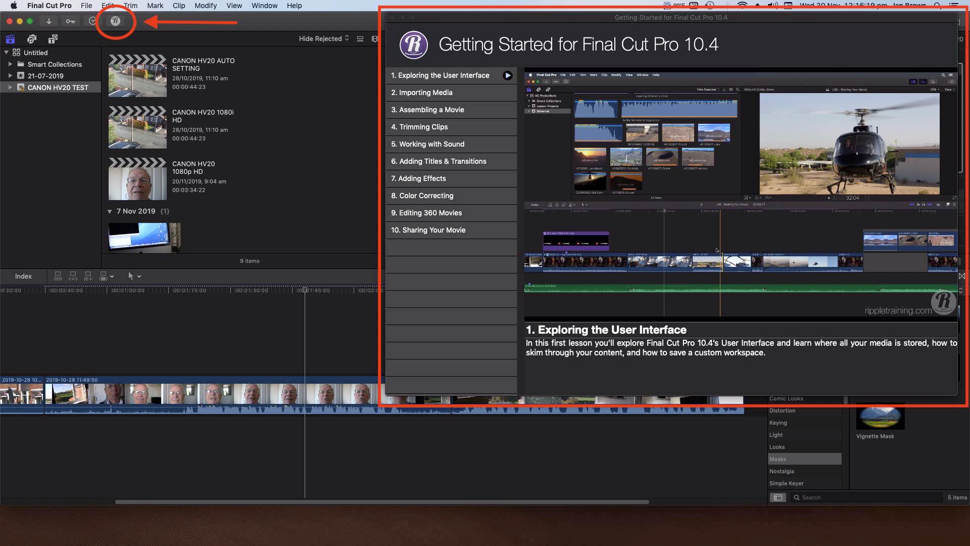This screenshot has width=970, height=546.
Task: Click the Vignette Mask effect thumbnail
Action: click(x=880, y=417)
